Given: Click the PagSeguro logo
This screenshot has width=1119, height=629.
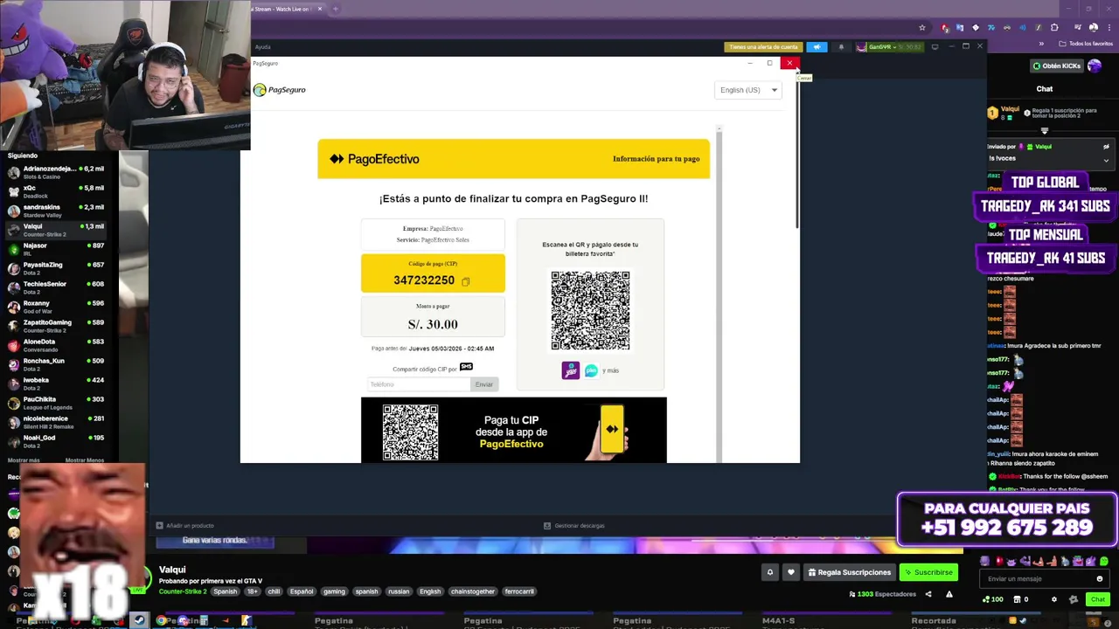Looking at the screenshot, I should [279, 90].
